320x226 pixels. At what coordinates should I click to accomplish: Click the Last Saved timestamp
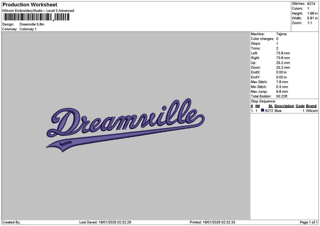coord(105,222)
